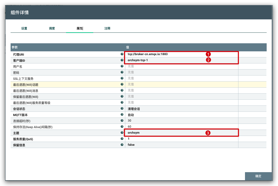The width and height of the screenshot is (278, 186).
Task: Click the 连接超时 value 30
Action: click(x=130, y=121)
